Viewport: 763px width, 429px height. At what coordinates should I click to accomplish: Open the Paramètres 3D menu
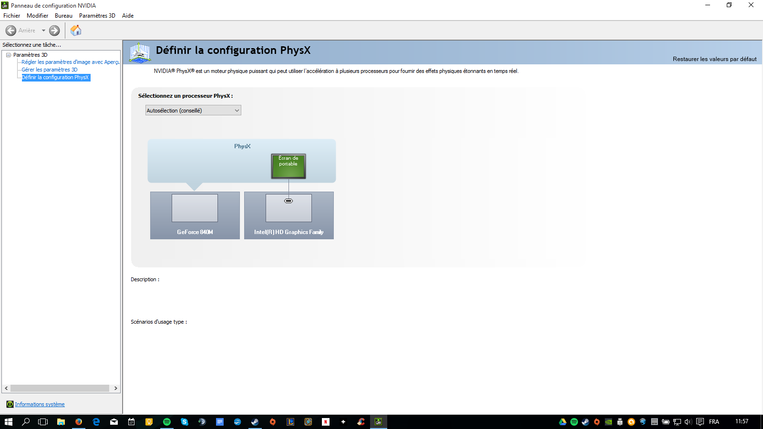point(97,16)
